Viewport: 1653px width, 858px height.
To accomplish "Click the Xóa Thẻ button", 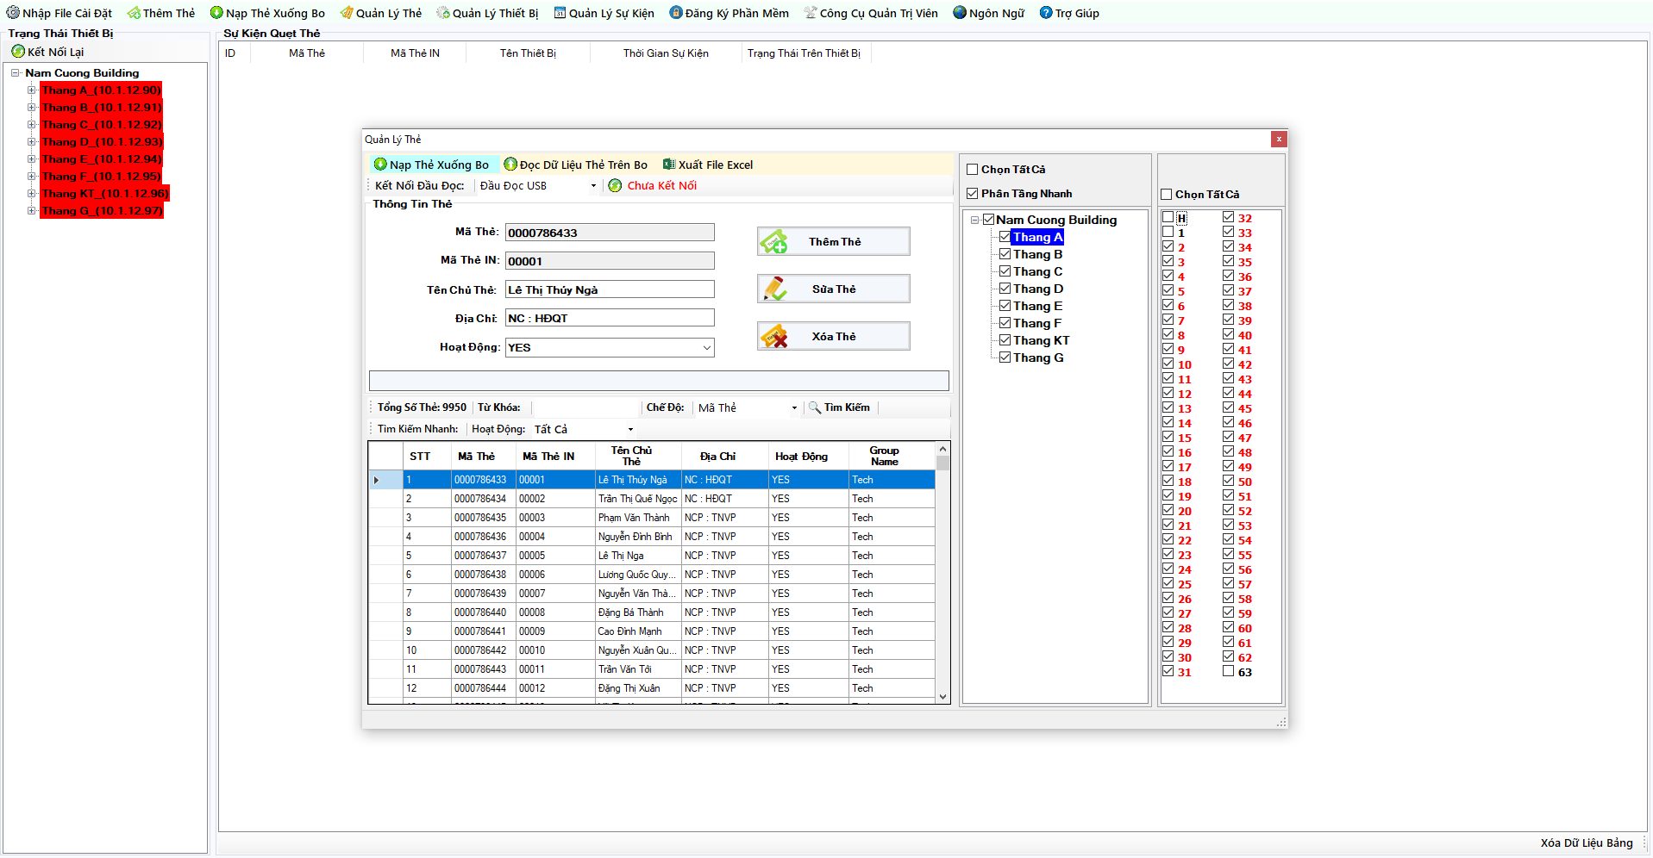I will [833, 337].
